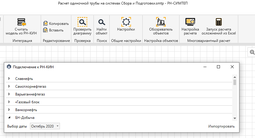
Task: Expand the Варьеганнефтегаз tree node
Action: tap(9, 94)
